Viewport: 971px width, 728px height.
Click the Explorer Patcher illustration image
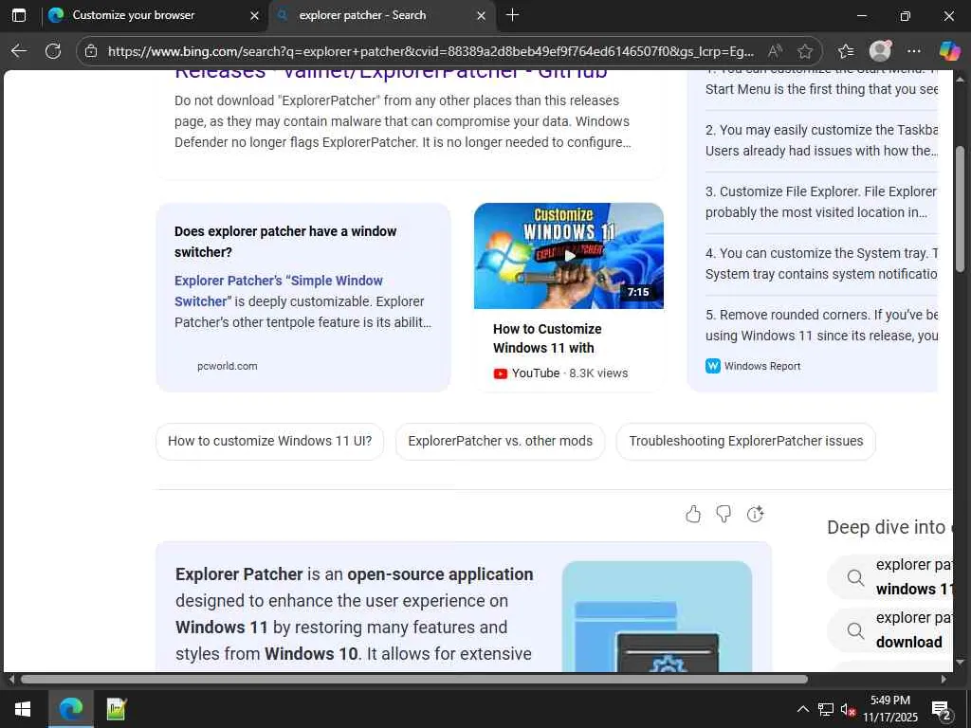coord(657,616)
